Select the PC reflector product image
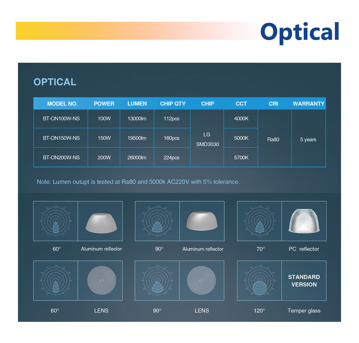Viewport: 359px width, 343px height. point(304,221)
